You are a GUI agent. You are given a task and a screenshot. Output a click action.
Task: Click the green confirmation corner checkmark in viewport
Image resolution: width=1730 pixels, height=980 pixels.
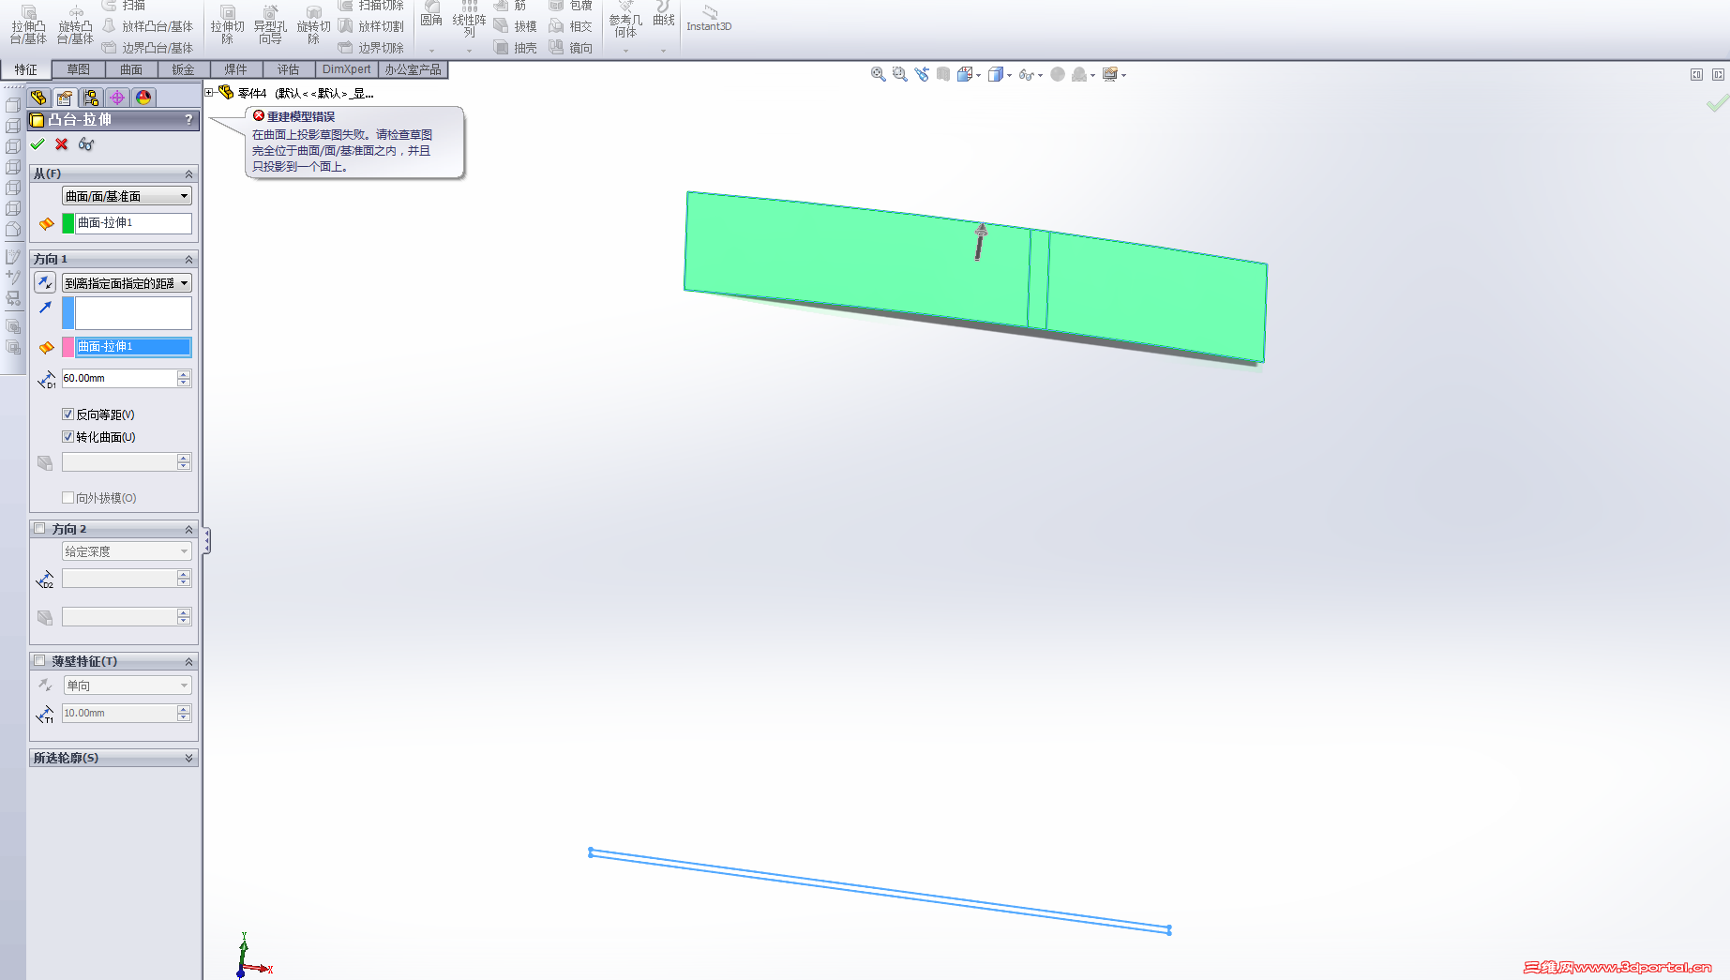[x=1716, y=103]
